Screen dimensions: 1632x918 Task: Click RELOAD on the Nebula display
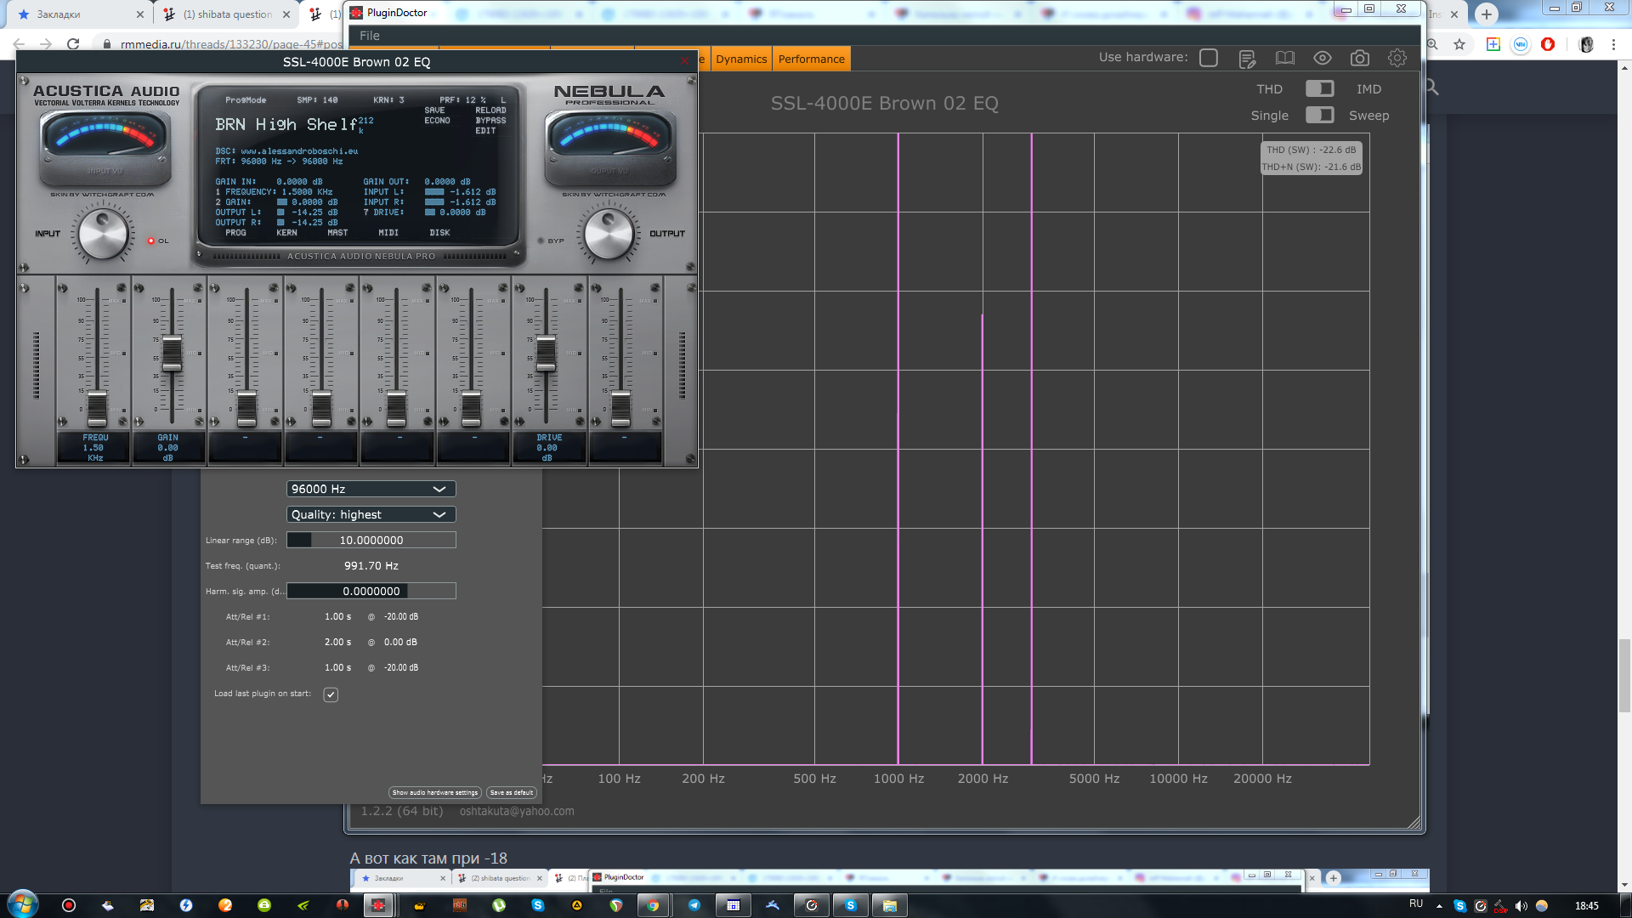pos(490,110)
